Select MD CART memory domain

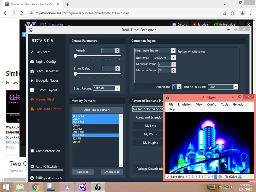95,132
